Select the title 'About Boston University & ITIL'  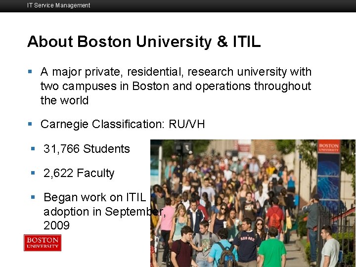click(x=144, y=42)
